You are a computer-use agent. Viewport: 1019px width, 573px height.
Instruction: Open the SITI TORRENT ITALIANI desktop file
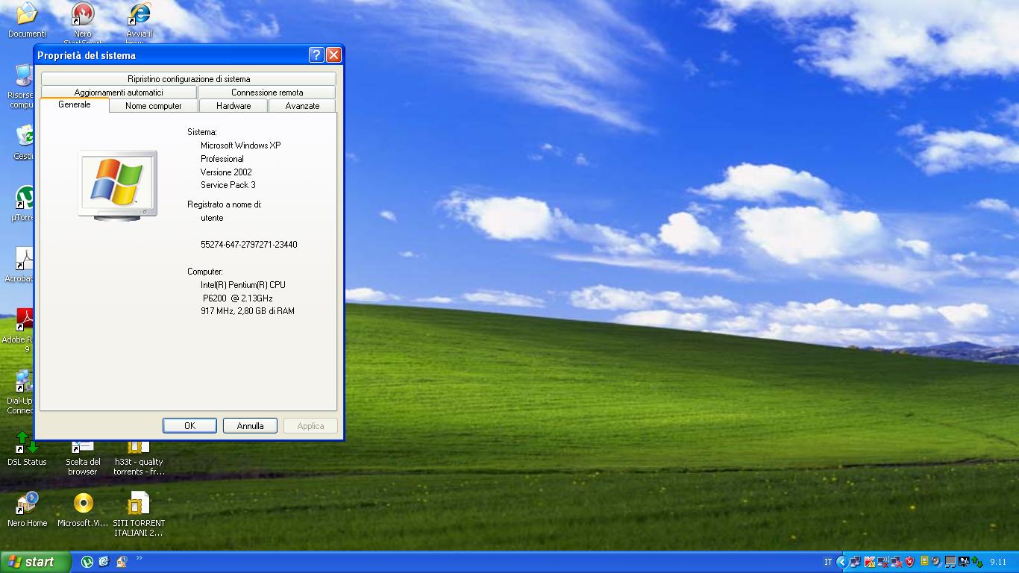pos(139,515)
